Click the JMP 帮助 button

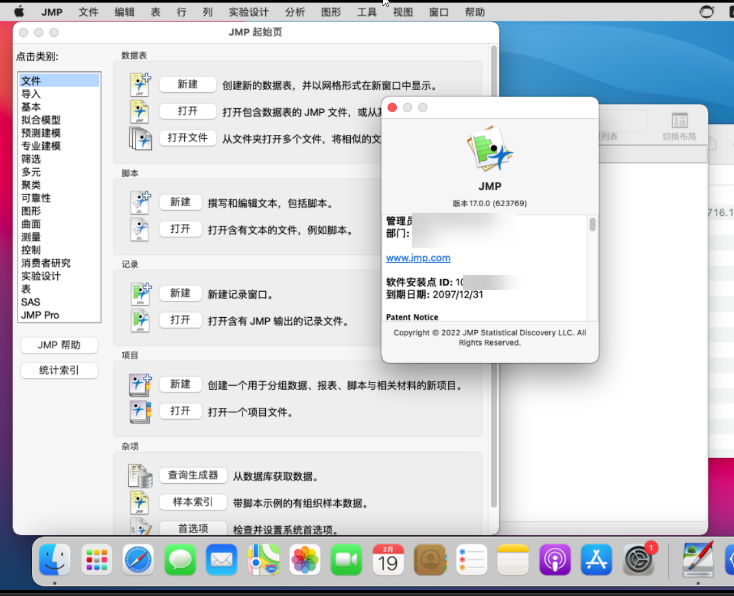tap(60, 345)
